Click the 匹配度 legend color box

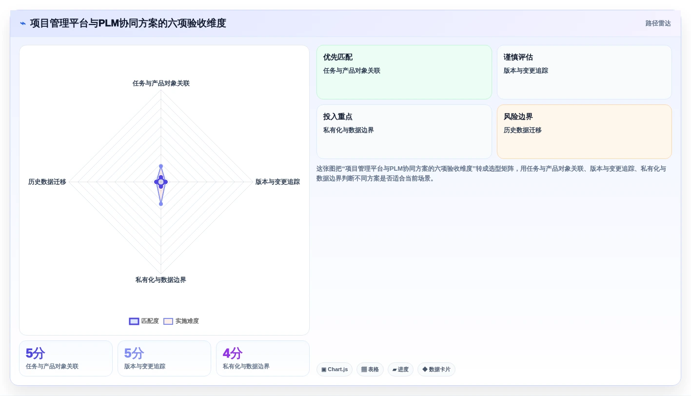[134, 321]
